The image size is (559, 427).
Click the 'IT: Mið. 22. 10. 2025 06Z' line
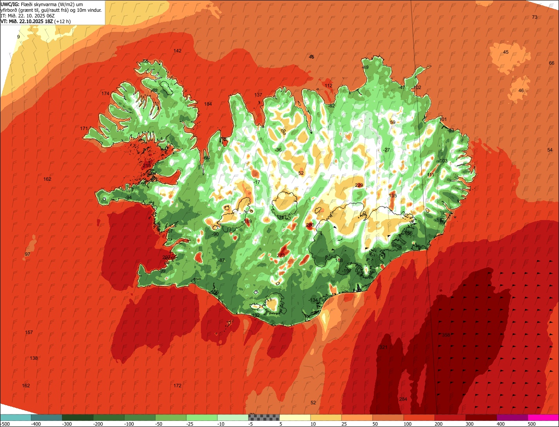[x=28, y=15]
